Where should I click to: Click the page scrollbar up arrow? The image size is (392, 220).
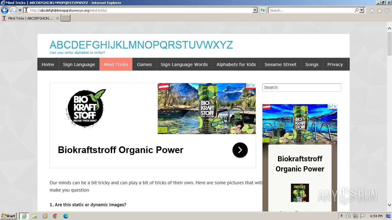click(389, 29)
